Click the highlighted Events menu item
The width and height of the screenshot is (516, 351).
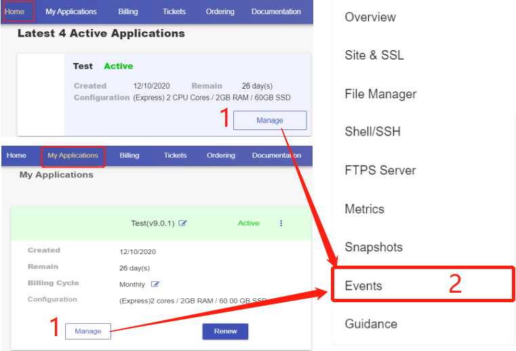tap(363, 286)
